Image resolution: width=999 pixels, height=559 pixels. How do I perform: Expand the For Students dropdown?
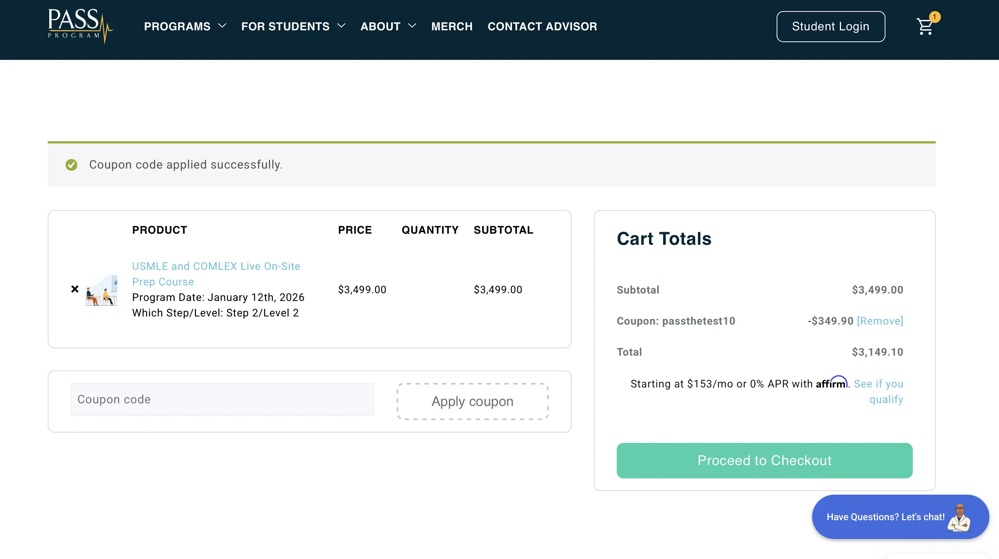293,26
